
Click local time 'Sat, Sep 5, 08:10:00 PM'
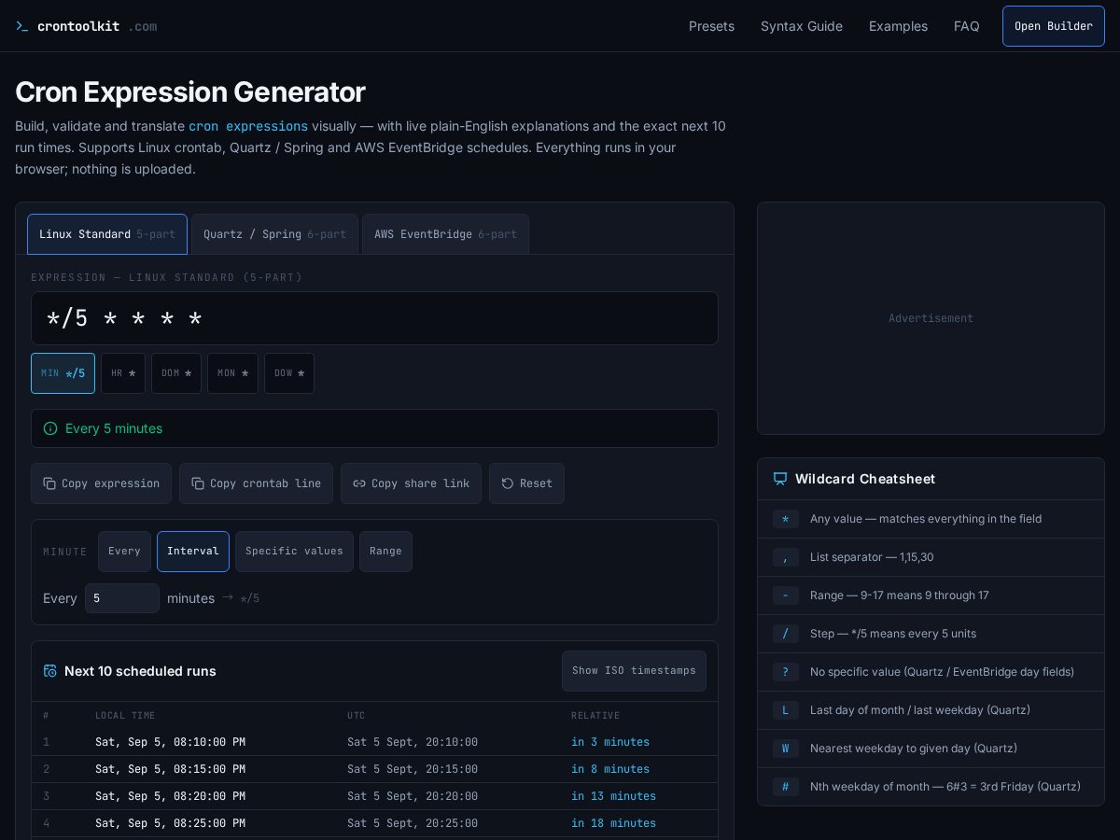click(170, 742)
